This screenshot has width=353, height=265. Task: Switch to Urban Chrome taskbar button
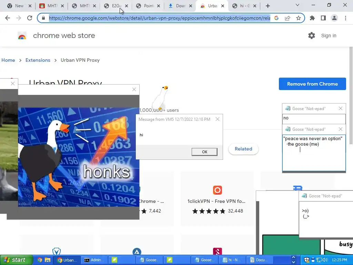pos(67,260)
